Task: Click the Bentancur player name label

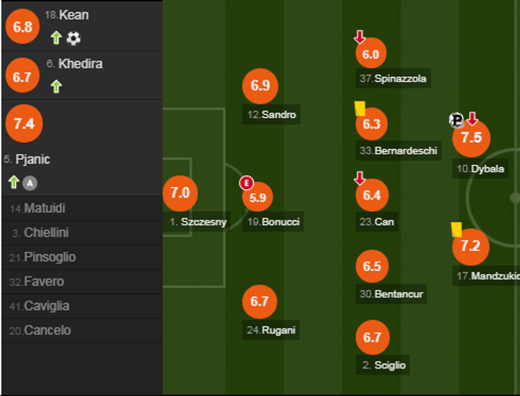Action: [x=393, y=294]
